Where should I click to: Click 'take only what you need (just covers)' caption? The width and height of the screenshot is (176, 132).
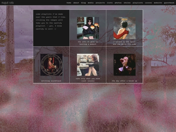point(88,80)
